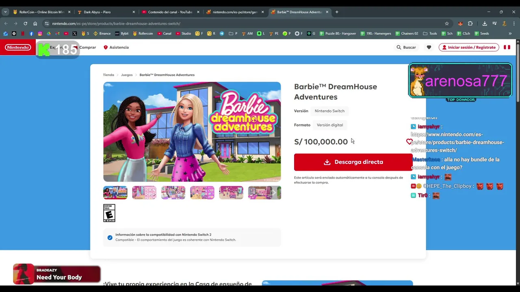Open the Telegram bookmark
This screenshot has width=520, height=292.
coord(222,34)
